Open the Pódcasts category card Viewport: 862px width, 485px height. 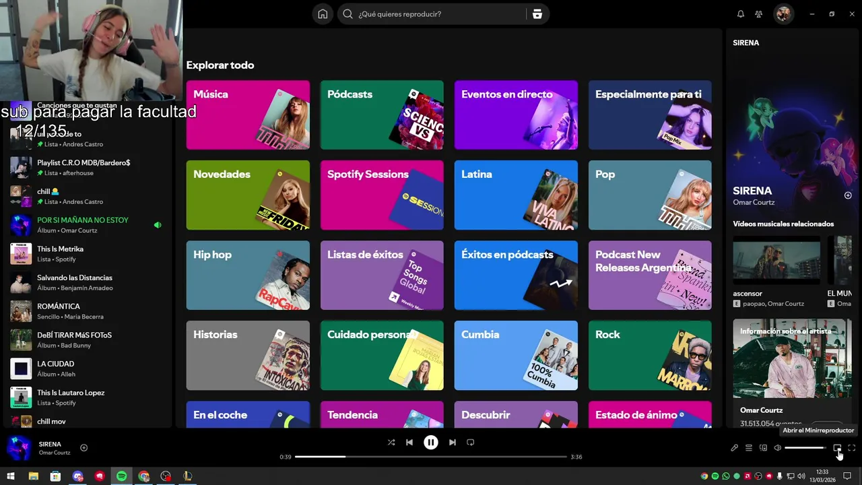click(x=382, y=115)
